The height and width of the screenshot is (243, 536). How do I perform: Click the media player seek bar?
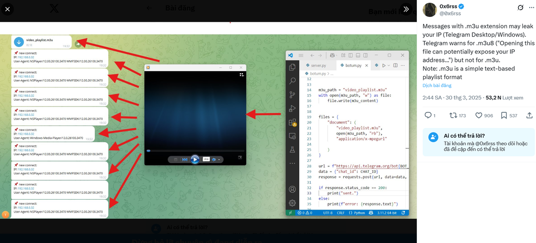click(196, 151)
